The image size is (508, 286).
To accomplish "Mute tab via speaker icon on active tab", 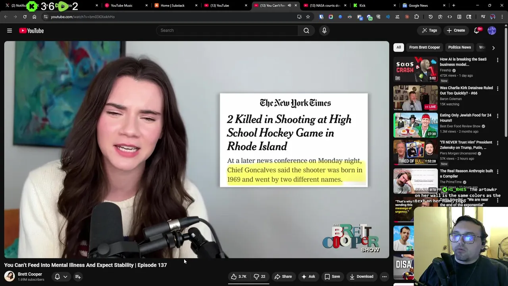I will click(289, 6).
